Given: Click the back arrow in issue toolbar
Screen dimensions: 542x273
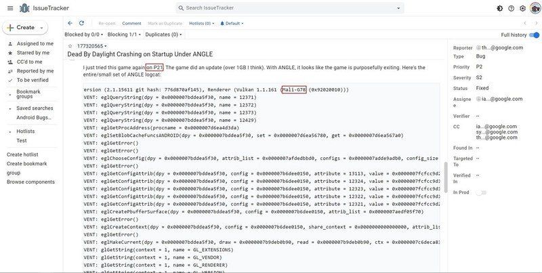Looking at the screenshot, I should coord(71,23).
